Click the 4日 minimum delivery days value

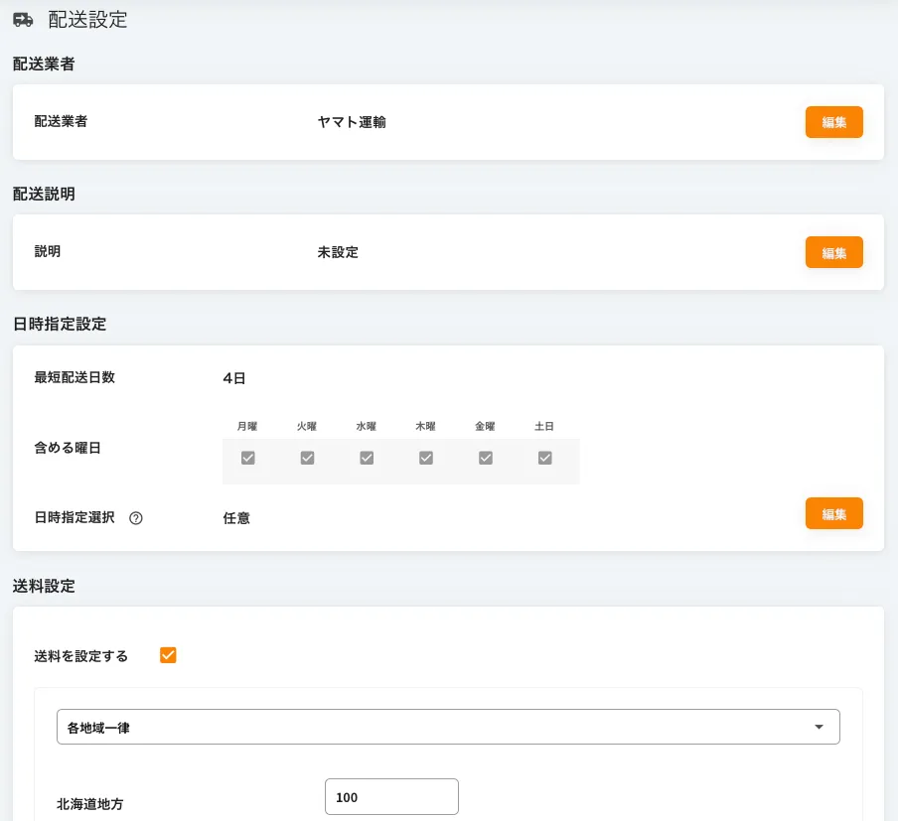[x=234, y=377]
